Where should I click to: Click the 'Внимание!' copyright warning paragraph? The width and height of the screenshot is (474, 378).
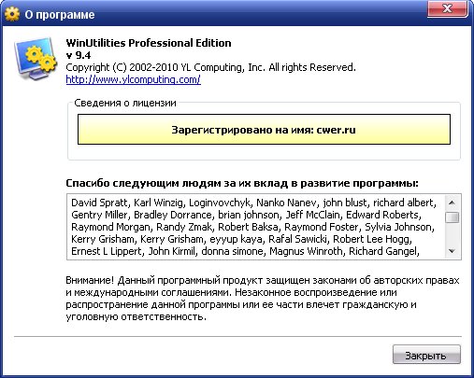coord(263,299)
